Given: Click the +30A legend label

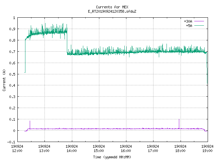Looking at the screenshot, I should [x=188, y=21].
